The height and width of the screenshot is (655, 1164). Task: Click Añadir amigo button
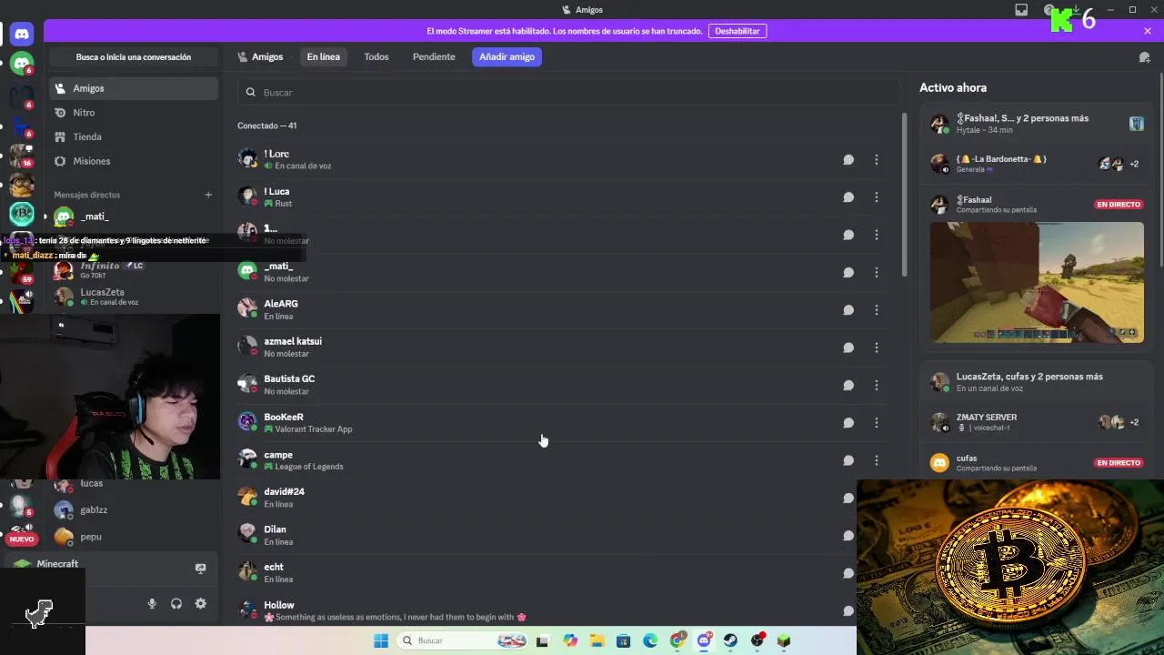[507, 56]
